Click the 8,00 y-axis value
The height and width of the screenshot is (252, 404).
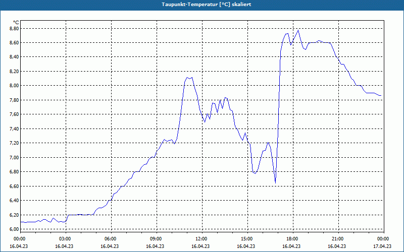(14, 86)
